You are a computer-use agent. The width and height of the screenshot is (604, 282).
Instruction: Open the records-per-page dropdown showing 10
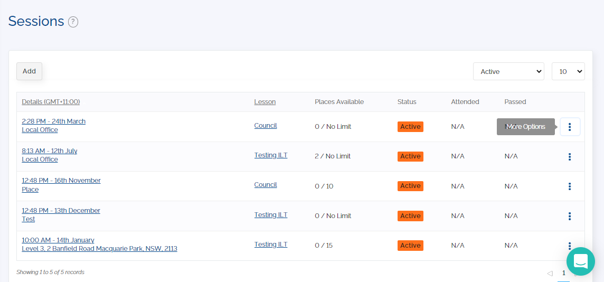[x=568, y=71]
